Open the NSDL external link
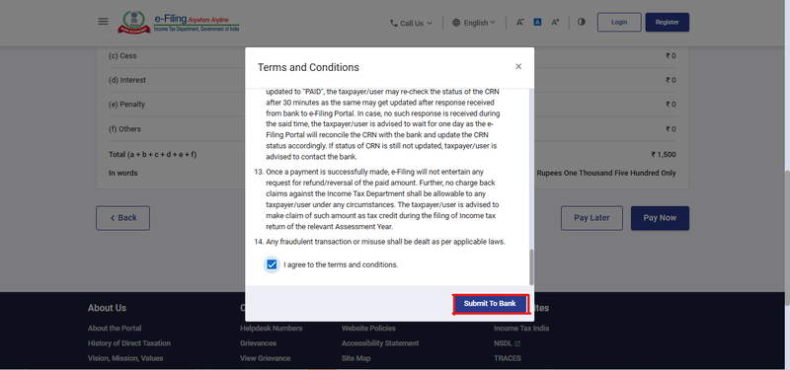This screenshot has height=370, width=790. point(507,343)
